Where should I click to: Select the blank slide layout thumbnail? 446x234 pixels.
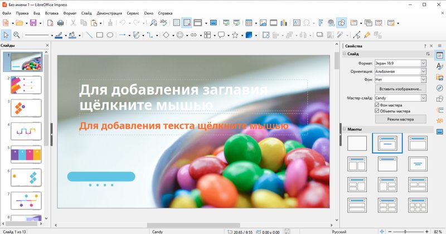(x=357, y=143)
